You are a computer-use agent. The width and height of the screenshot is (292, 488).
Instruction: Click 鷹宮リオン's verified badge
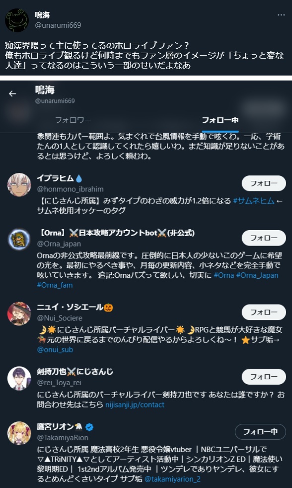click(x=89, y=427)
